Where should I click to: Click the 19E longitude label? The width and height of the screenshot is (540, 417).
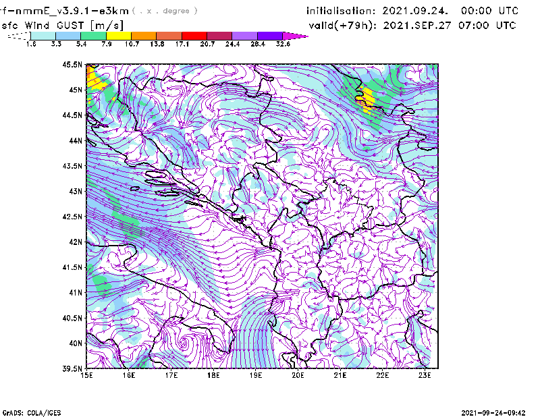(x=256, y=375)
